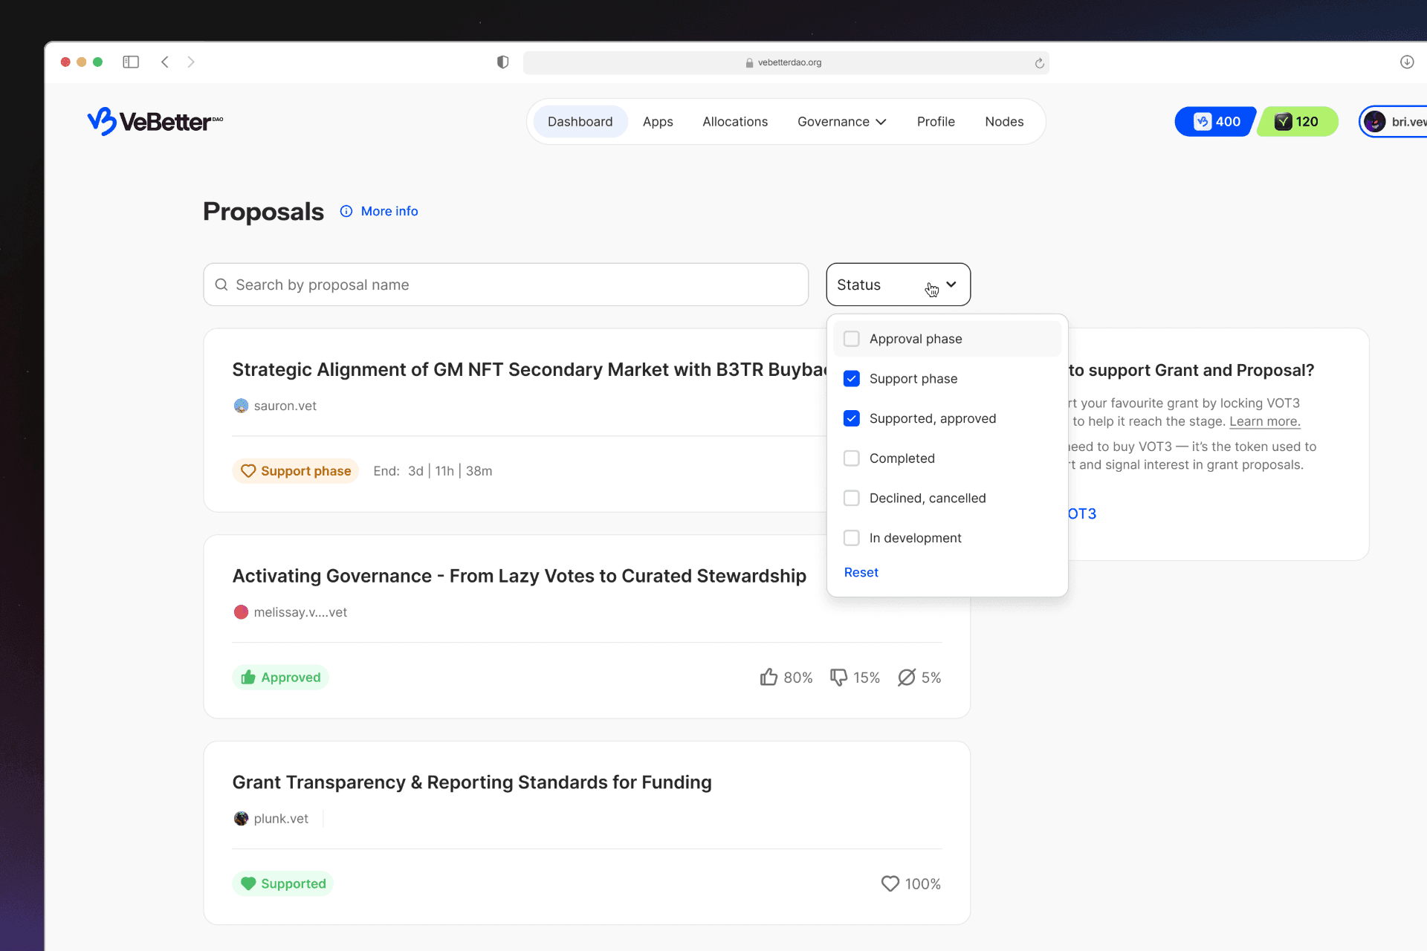Tick the In development checkbox

point(852,538)
